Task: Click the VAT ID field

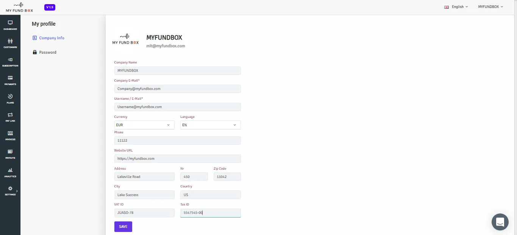Action: pos(144,213)
